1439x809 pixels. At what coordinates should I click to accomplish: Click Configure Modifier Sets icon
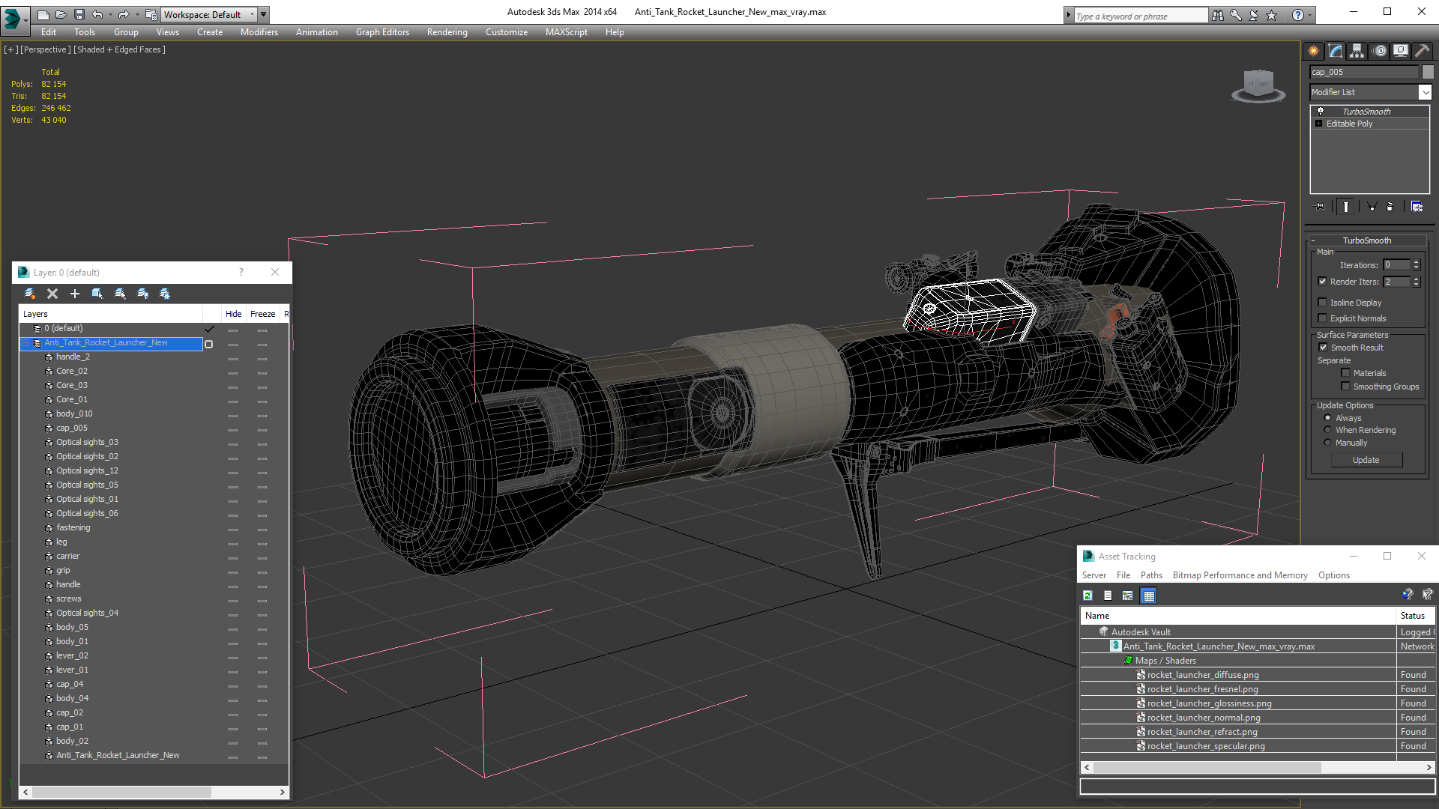point(1417,207)
